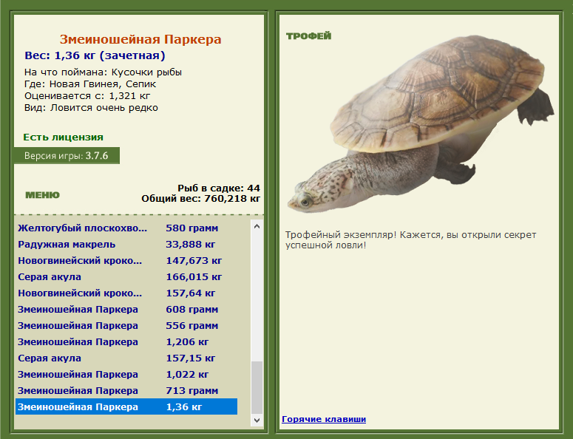Select Змеиношейная Паркера 713 грамм row
This screenshot has height=439, width=573.
click(126, 391)
